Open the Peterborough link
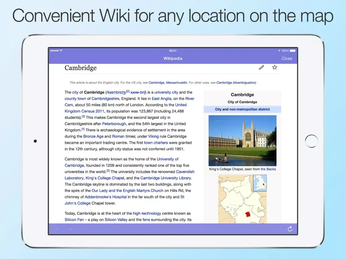This screenshot has height=259, width=346. coord(114,124)
